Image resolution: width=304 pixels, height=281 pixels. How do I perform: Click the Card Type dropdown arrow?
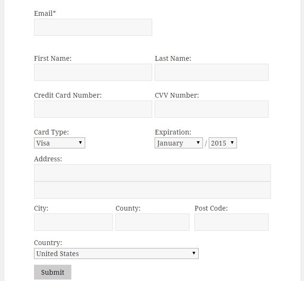click(80, 143)
